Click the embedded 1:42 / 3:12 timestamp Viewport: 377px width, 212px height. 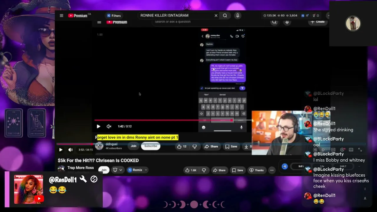[125, 126]
